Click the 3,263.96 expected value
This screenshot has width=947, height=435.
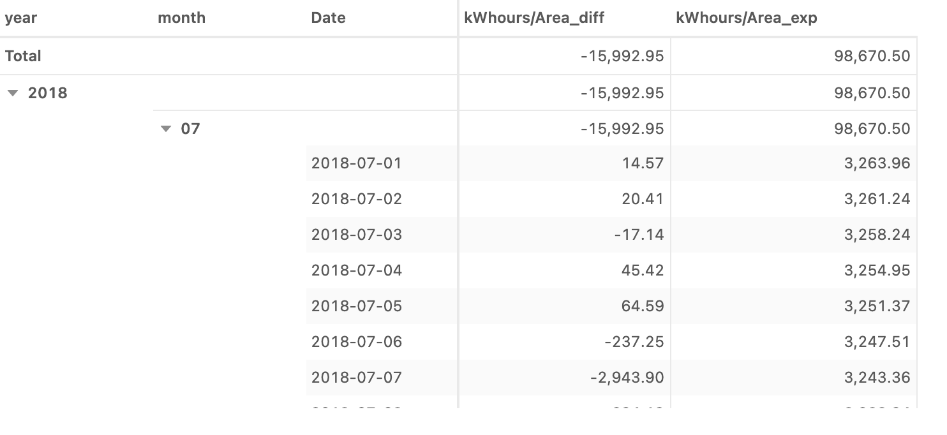click(x=877, y=163)
